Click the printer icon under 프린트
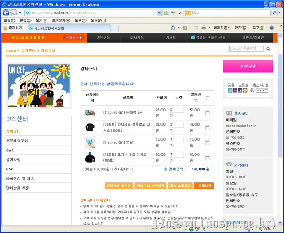The width and height of the screenshot is (284, 233). 252,90
